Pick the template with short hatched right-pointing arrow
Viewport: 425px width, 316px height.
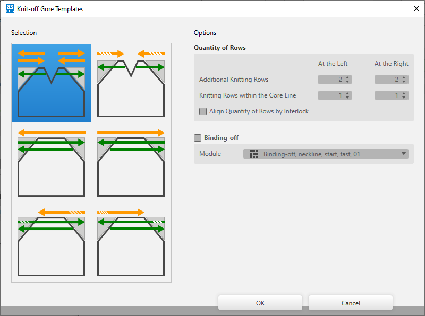(x=131, y=241)
